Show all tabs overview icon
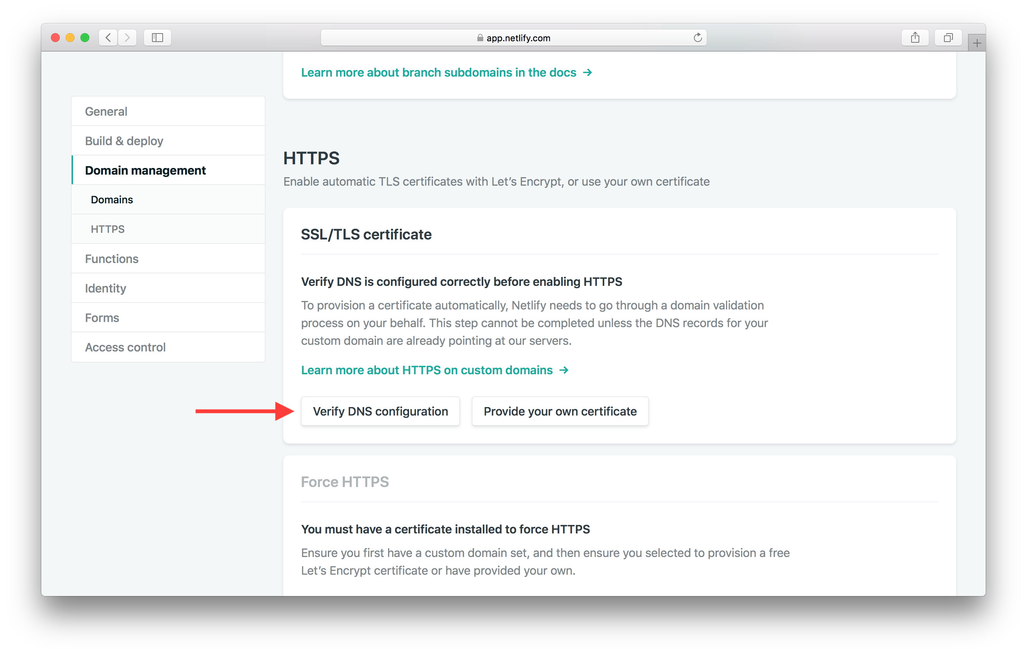Screen dimensions: 1027x655 coord(948,38)
